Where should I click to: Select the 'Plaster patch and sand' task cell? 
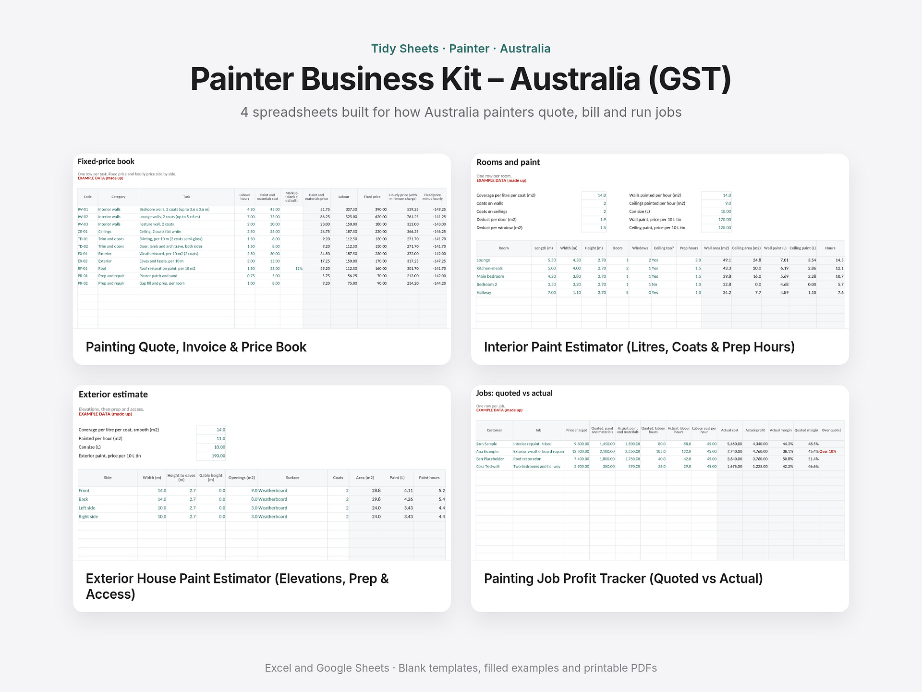click(186, 276)
